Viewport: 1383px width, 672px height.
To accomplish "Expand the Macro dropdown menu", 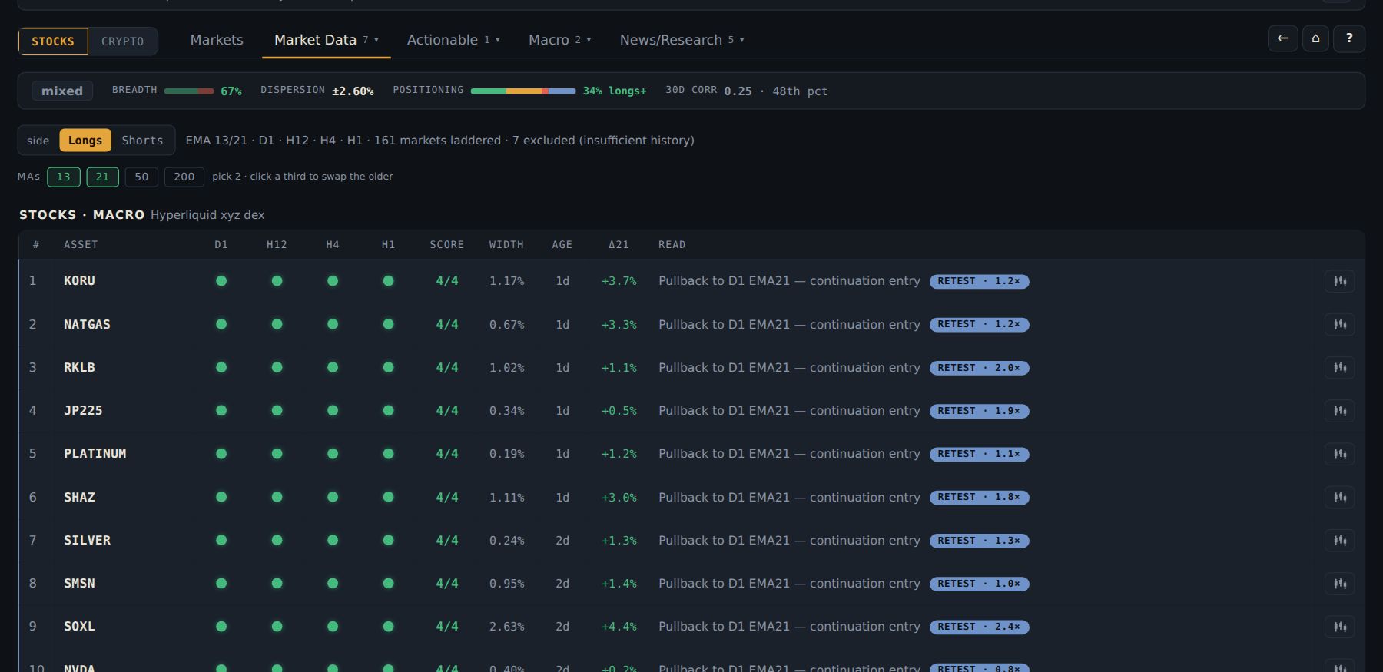I will click(x=559, y=40).
